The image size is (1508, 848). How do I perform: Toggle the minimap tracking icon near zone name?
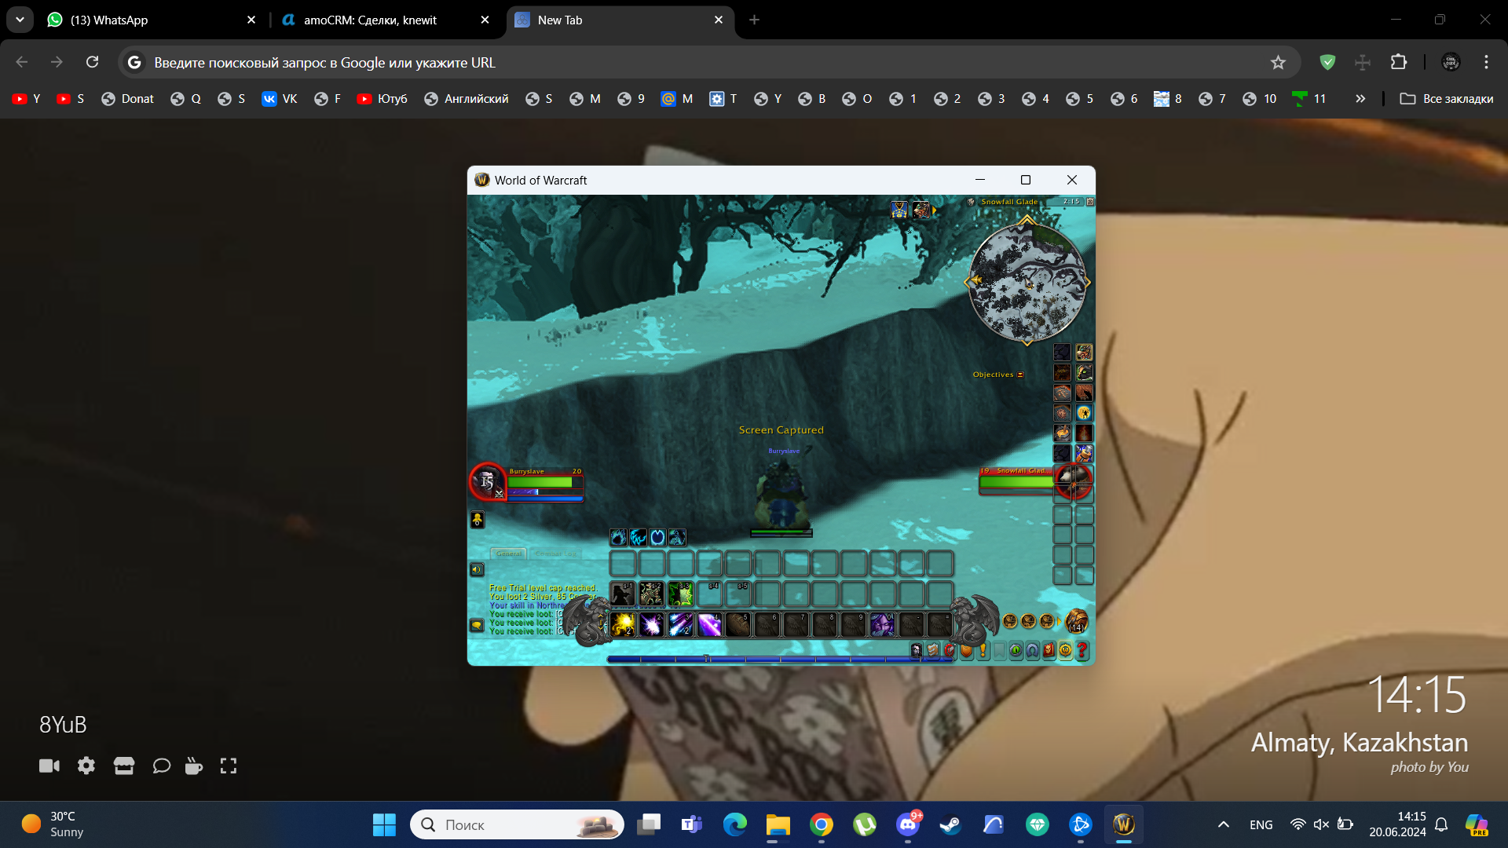click(971, 202)
